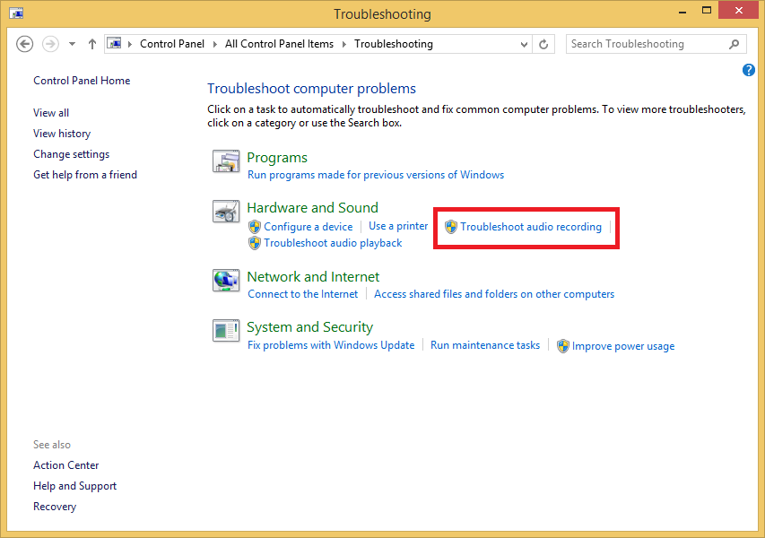Click the Hardware and Sound category icon
This screenshot has width=765, height=538.
point(226,212)
